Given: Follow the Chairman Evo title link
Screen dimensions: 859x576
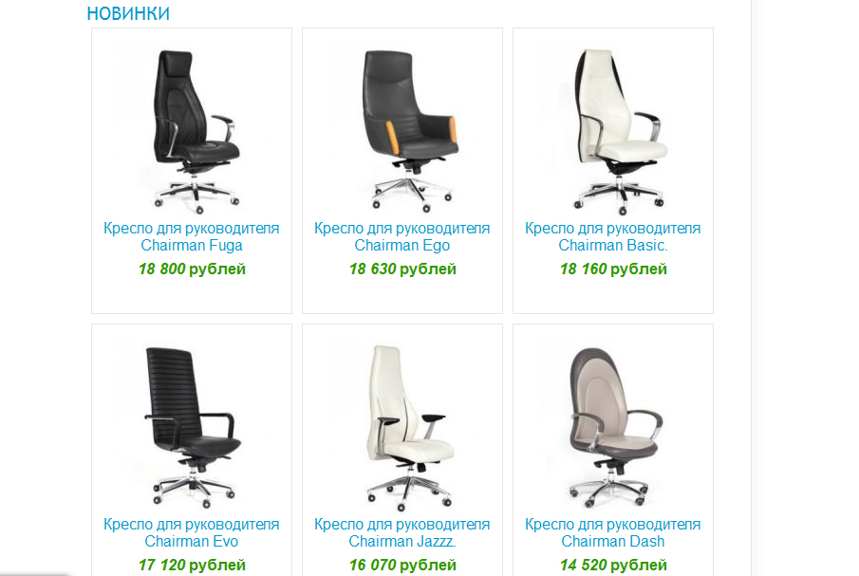Looking at the screenshot, I should 191,532.
